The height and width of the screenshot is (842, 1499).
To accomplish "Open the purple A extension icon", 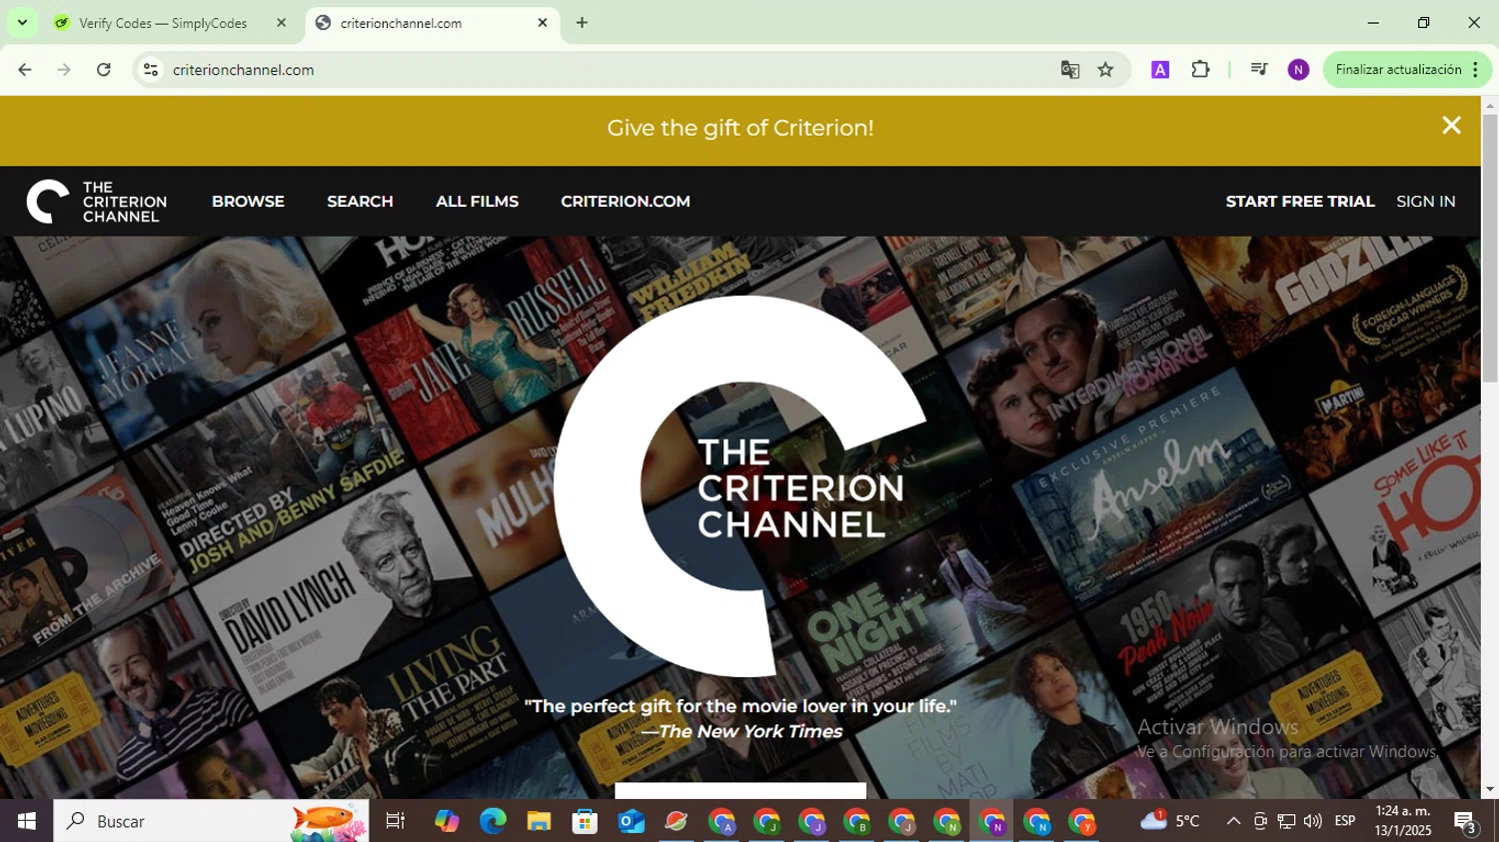I will [1160, 70].
